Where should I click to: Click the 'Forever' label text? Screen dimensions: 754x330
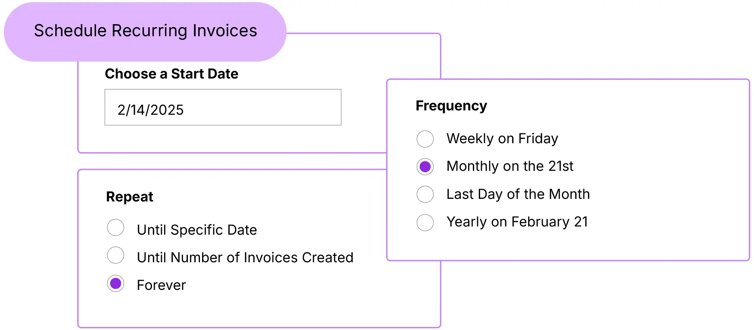162,285
